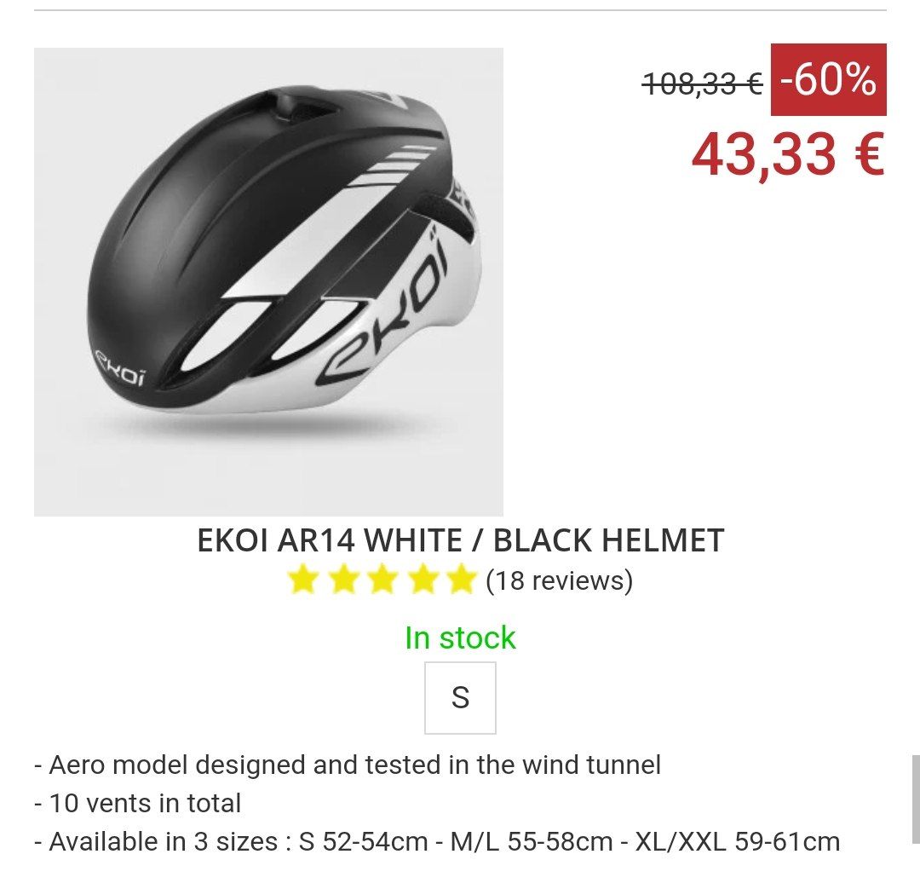
Task: Select size S option
Action: 460,697
